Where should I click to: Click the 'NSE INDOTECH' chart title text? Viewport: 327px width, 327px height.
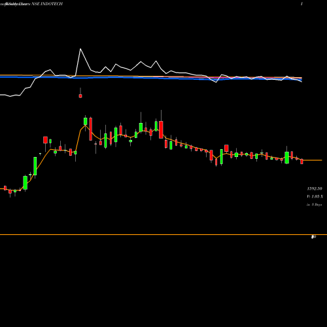coord(47,4)
